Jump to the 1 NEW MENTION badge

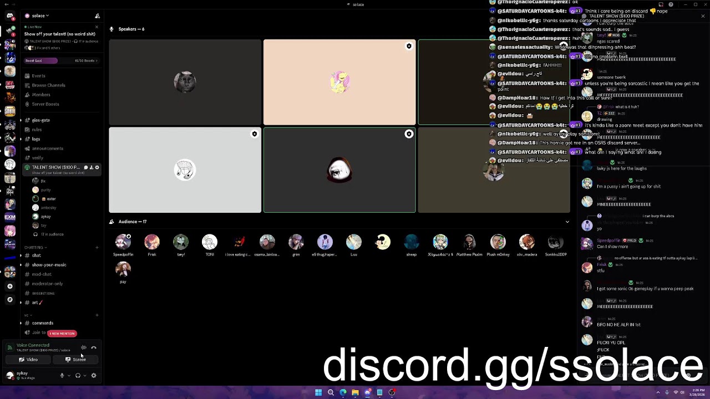[62, 334]
